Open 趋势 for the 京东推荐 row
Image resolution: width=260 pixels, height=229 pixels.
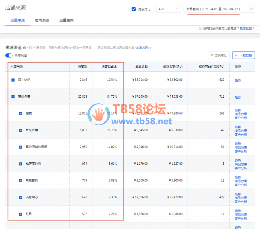(x=238, y=127)
